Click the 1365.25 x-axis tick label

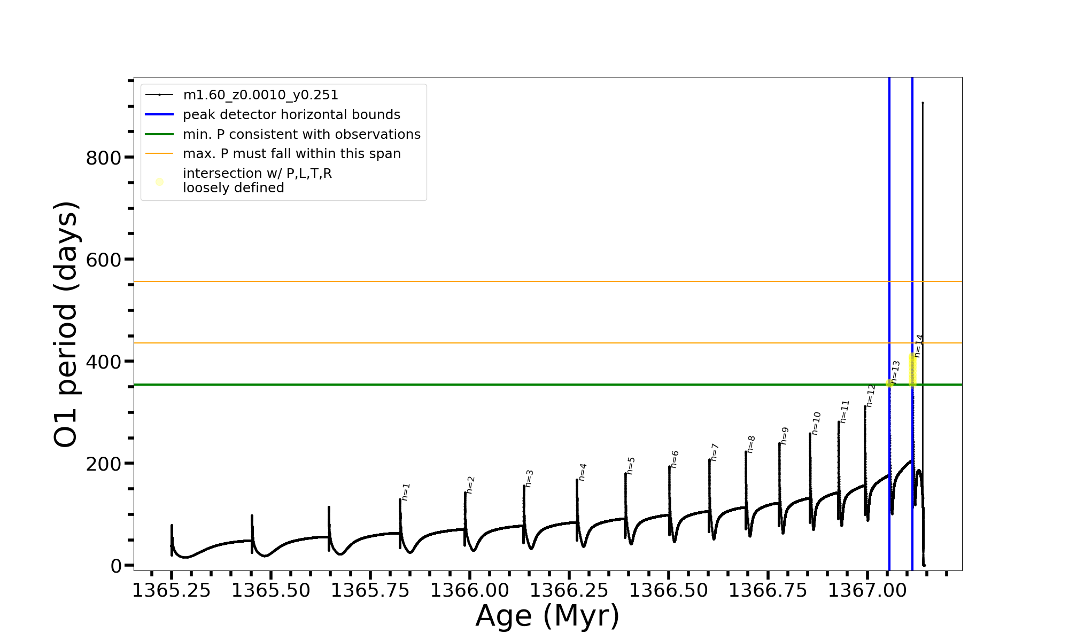click(172, 590)
